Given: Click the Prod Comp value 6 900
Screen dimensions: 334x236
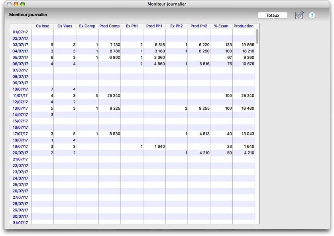Looking at the screenshot, I should (x=115, y=58).
